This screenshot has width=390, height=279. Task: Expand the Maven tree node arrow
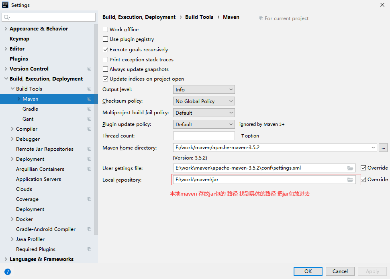point(18,99)
